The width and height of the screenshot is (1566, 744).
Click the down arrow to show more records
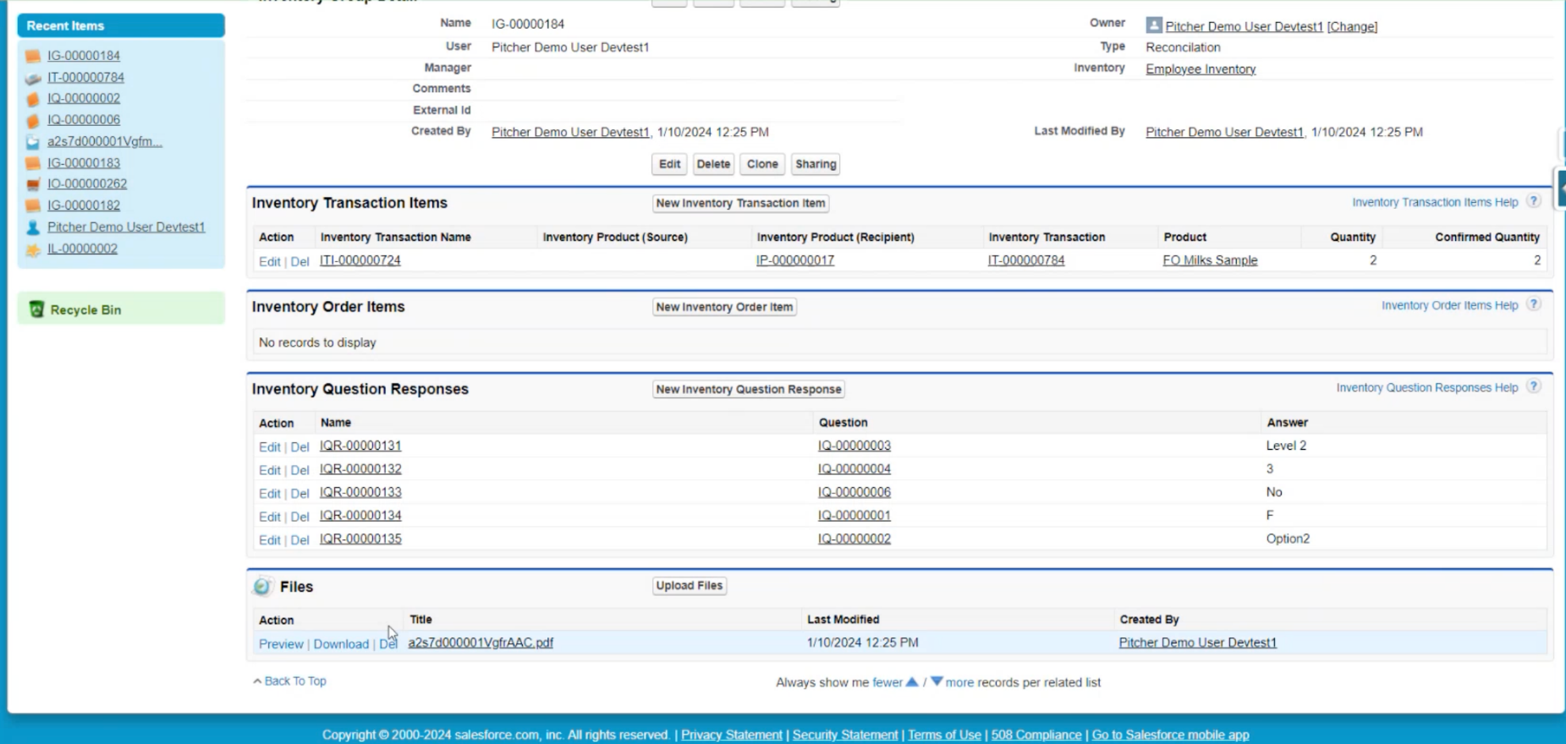(937, 681)
